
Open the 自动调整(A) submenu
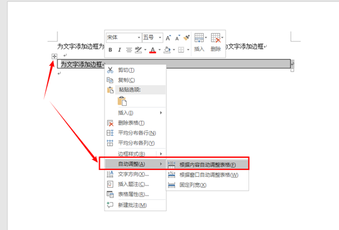pos(135,164)
